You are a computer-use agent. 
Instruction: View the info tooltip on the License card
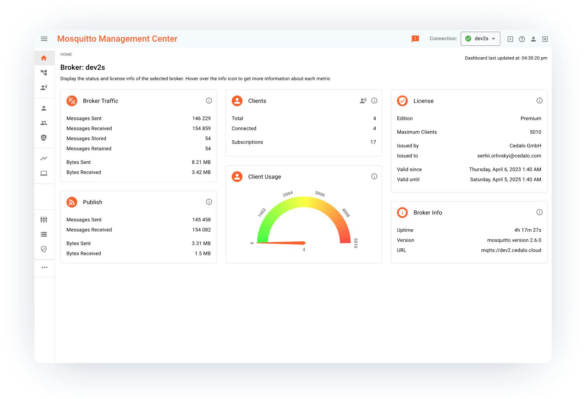pyautogui.click(x=539, y=100)
